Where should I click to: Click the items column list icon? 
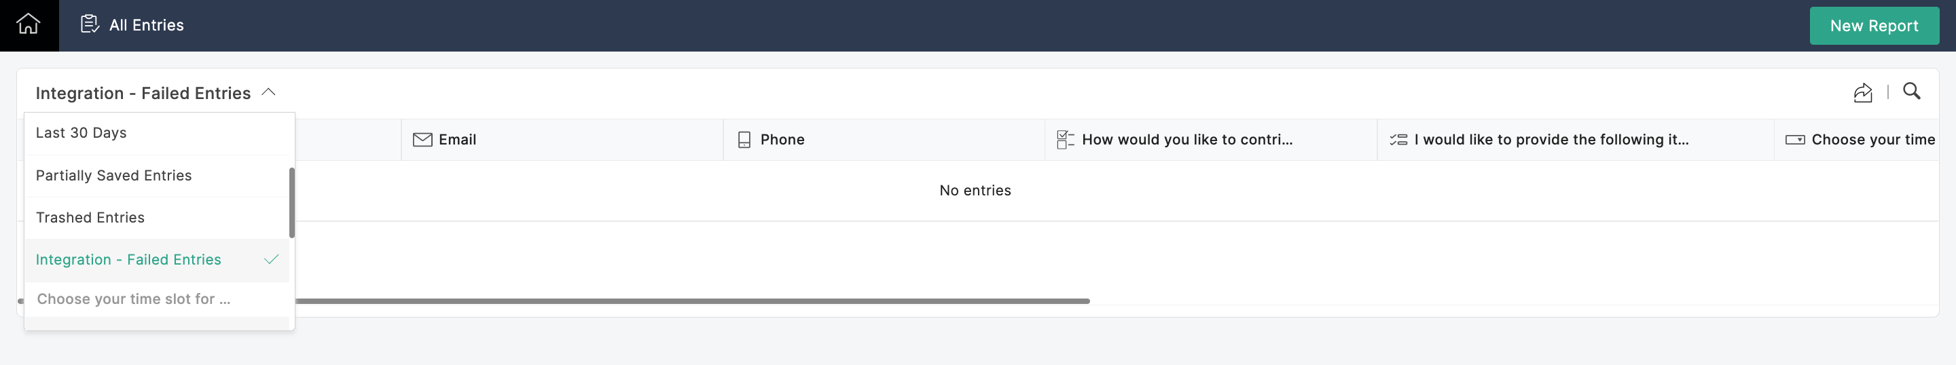click(1398, 140)
